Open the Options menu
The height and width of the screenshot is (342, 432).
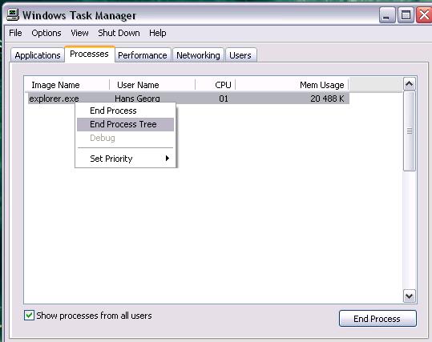tap(46, 33)
